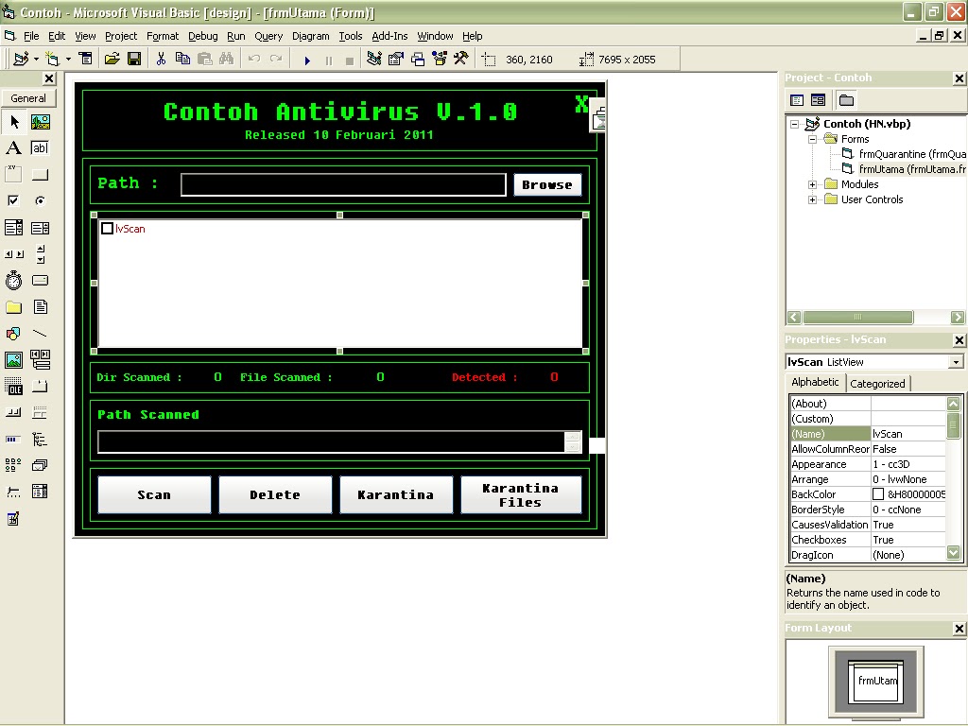The width and height of the screenshot is (968, 726).
Task: Select the OptionButton tool in toolbox
Action: 40,200
